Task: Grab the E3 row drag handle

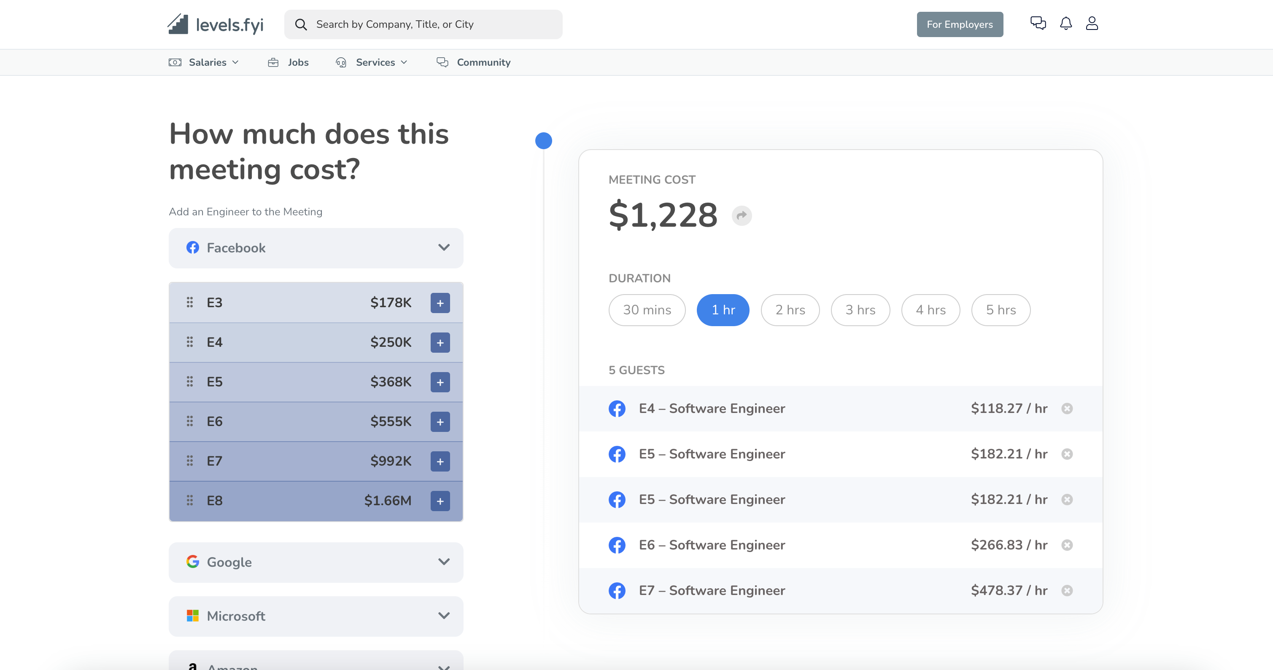Action: (189, 302)
